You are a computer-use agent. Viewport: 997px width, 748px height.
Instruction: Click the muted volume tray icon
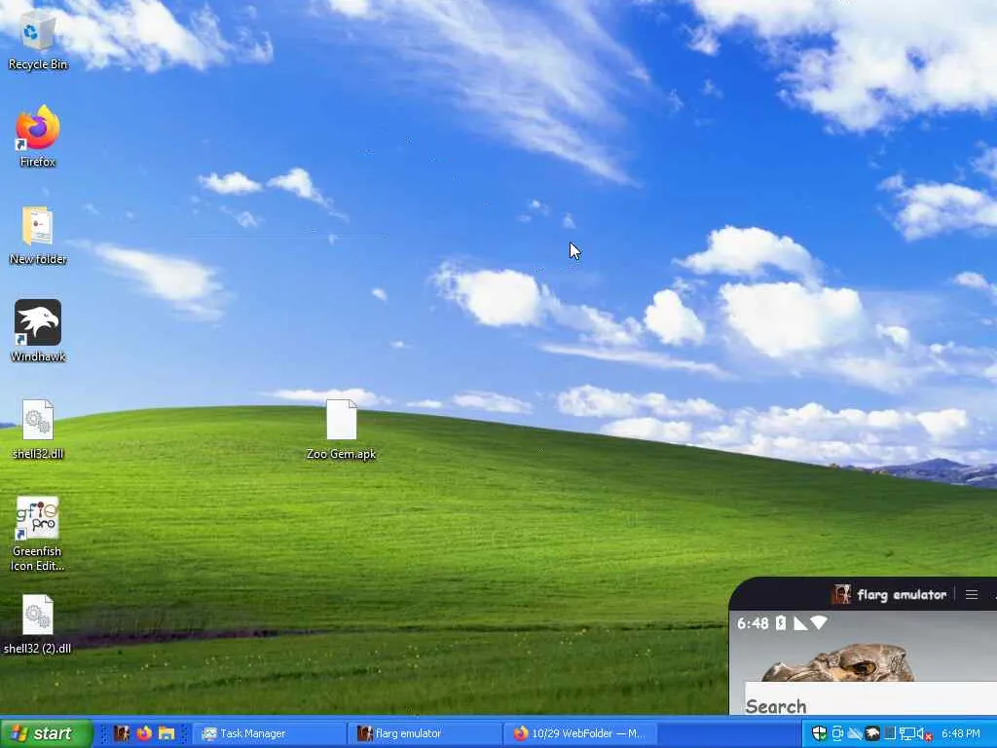pos(924,733)
